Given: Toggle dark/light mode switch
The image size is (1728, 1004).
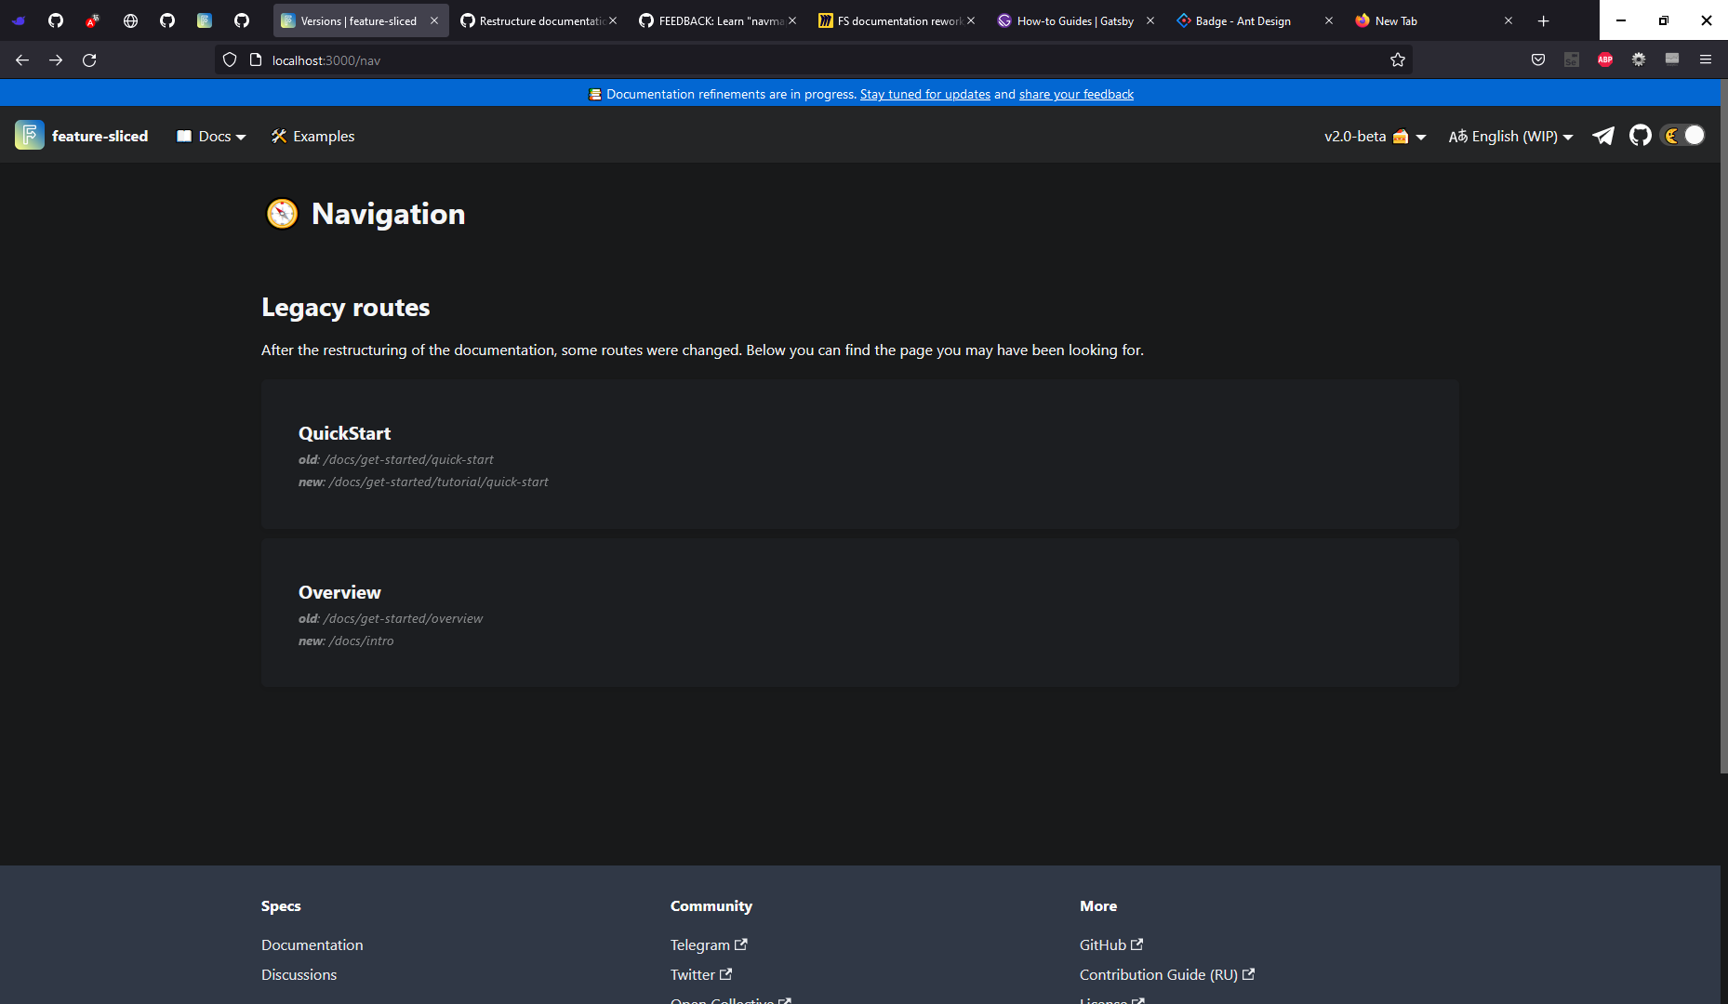Looking at the screenshot, I should pyautogui.click(x=1683, y=136).
